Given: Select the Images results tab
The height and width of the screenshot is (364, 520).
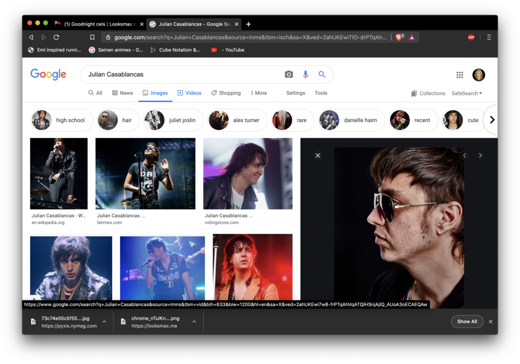Looking at the screenshot, I should [155, 93].
